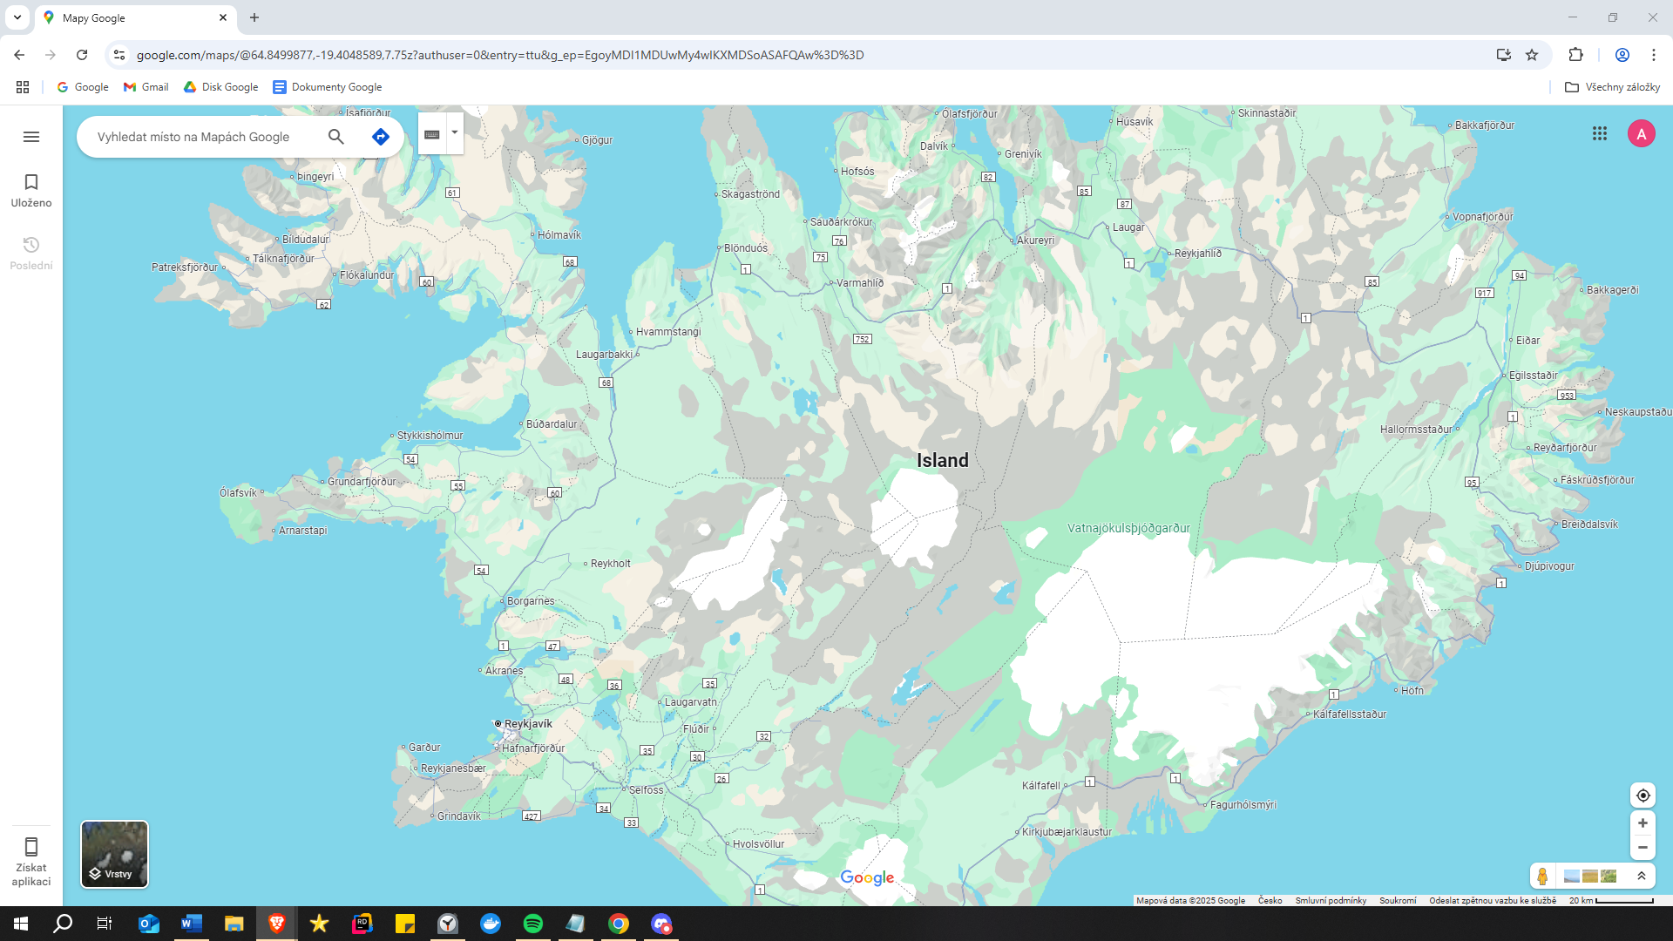Open Smluvní podmínky link
The height and width of the screenshot is (941, 1673).
click(1330, 900)
